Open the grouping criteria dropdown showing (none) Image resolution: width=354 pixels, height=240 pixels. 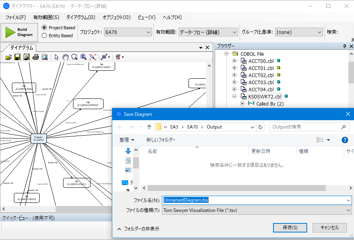299,32
